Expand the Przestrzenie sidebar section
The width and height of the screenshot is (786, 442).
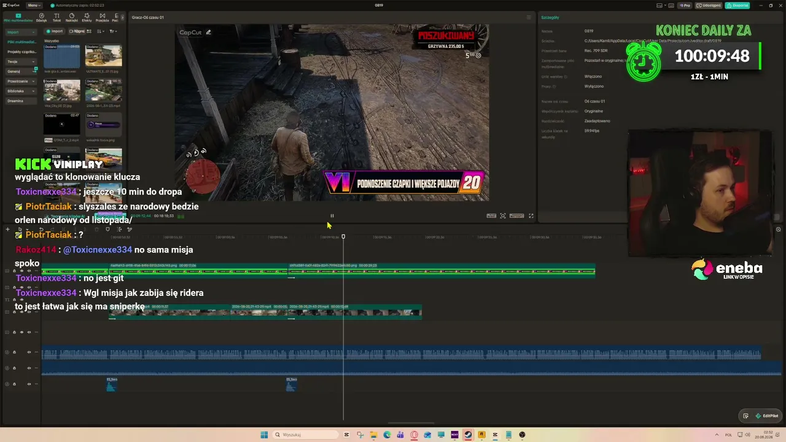20,81
